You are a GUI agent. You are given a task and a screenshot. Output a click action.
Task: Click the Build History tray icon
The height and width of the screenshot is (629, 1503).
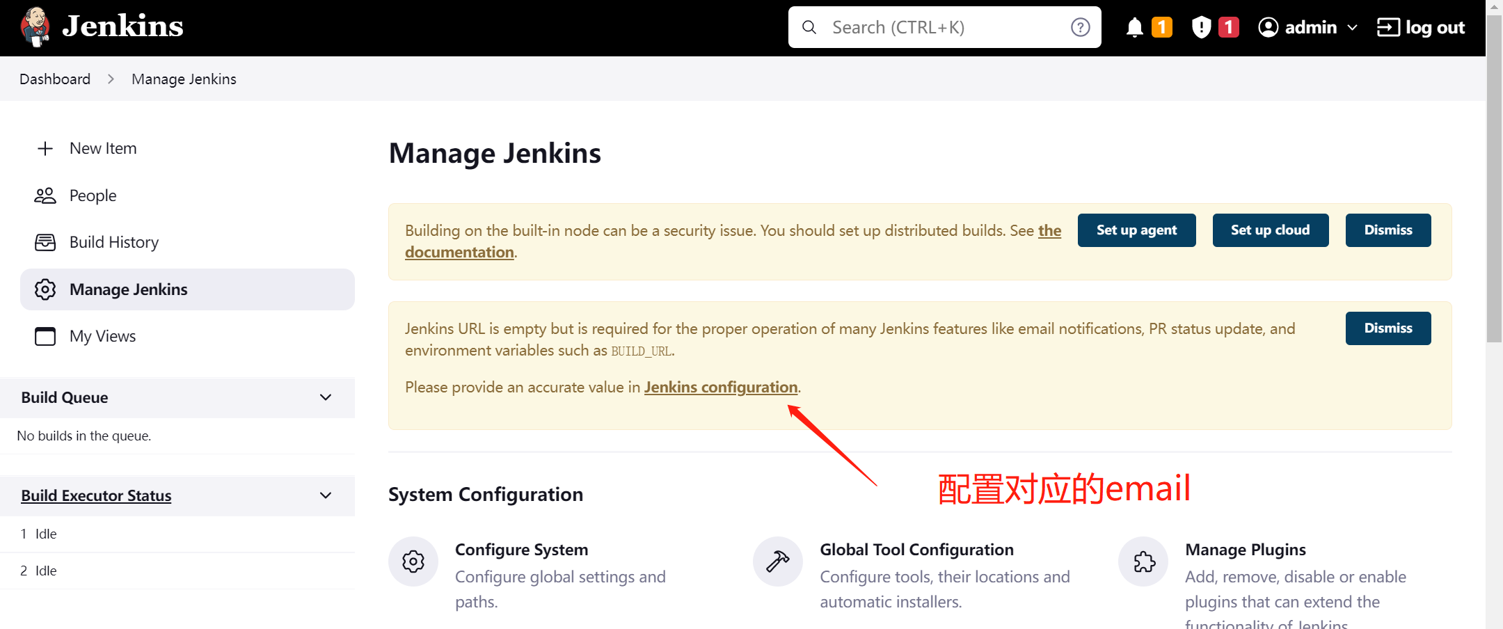pos(45,242)
